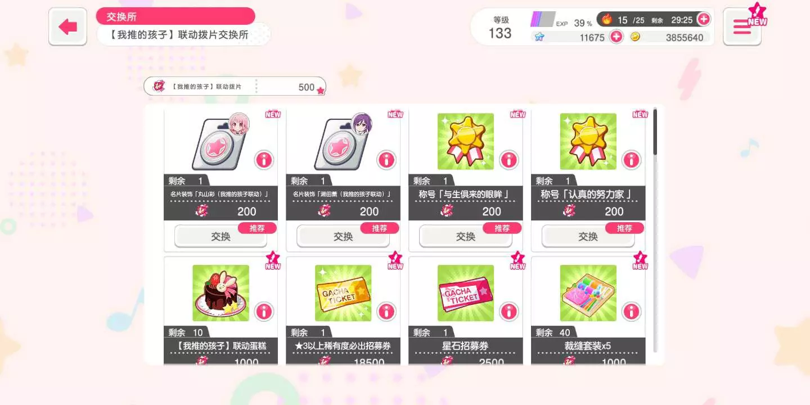Open info for 裁缝套装x5 item
The image size is (810, 405).
(631, 312)
